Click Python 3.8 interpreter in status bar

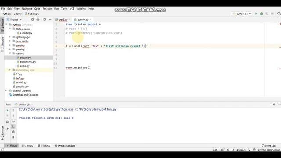coord(269,150)
